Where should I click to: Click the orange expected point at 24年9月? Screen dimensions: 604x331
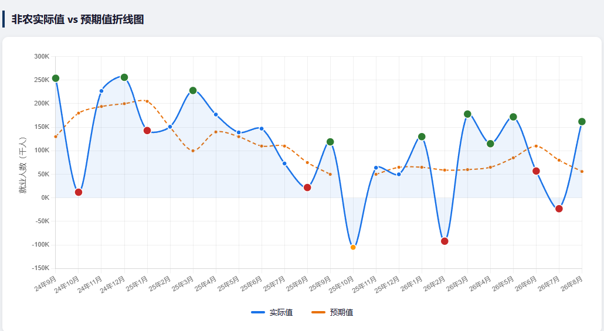point(56,137)
